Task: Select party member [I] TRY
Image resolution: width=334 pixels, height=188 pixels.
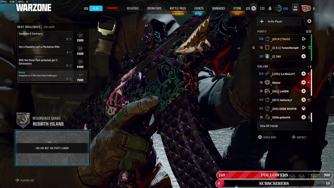Action: pos(284,56)
